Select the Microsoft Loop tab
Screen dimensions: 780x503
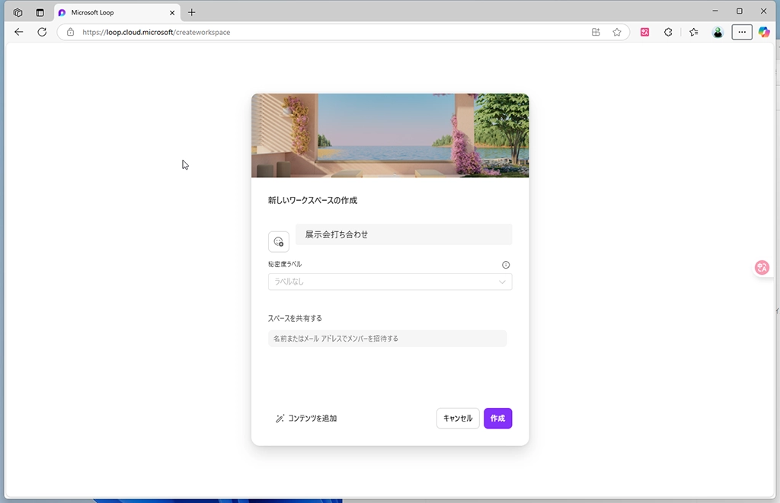click(x=117, y=12)
